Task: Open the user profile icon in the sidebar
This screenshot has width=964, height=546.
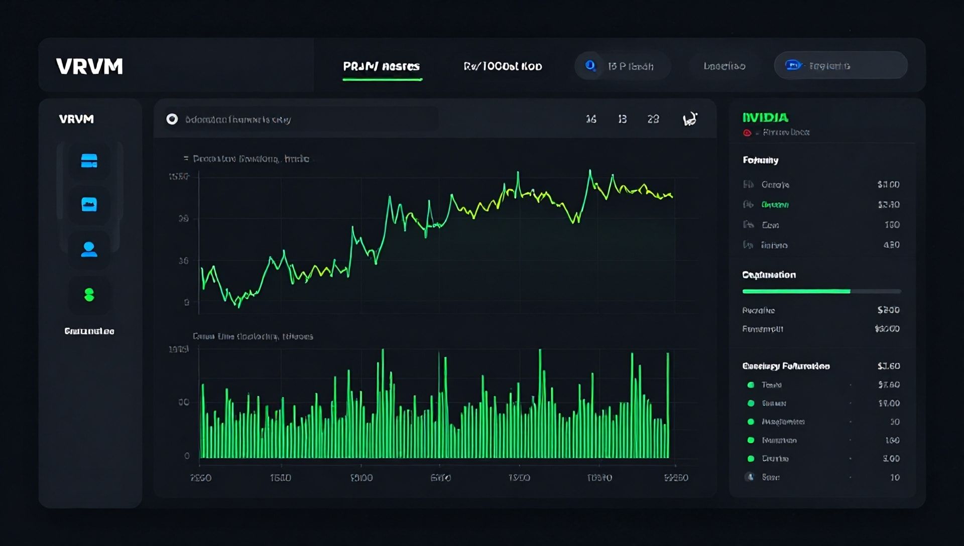Action: pyautogui.click(x=89, y=248)
